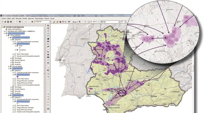Viewport: 204px width, 113px height.
Task: Open a map file with the folder icon
Action: [5, 22]
